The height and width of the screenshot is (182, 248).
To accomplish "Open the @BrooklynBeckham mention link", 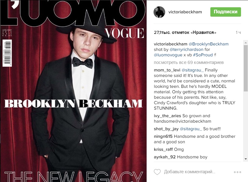I will click(x=209, y=44).
